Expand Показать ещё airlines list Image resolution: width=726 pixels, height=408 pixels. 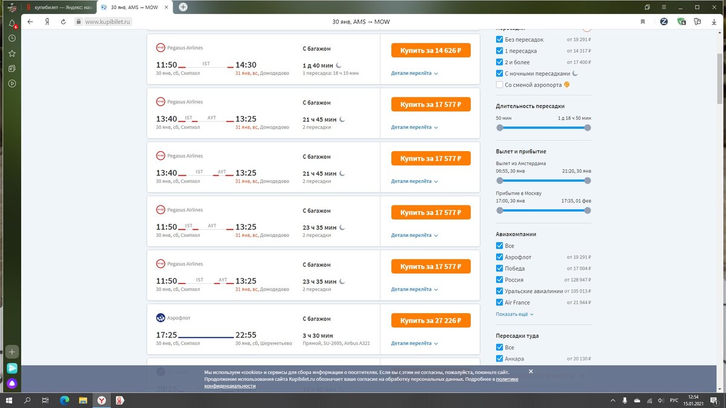click(515, 314)
